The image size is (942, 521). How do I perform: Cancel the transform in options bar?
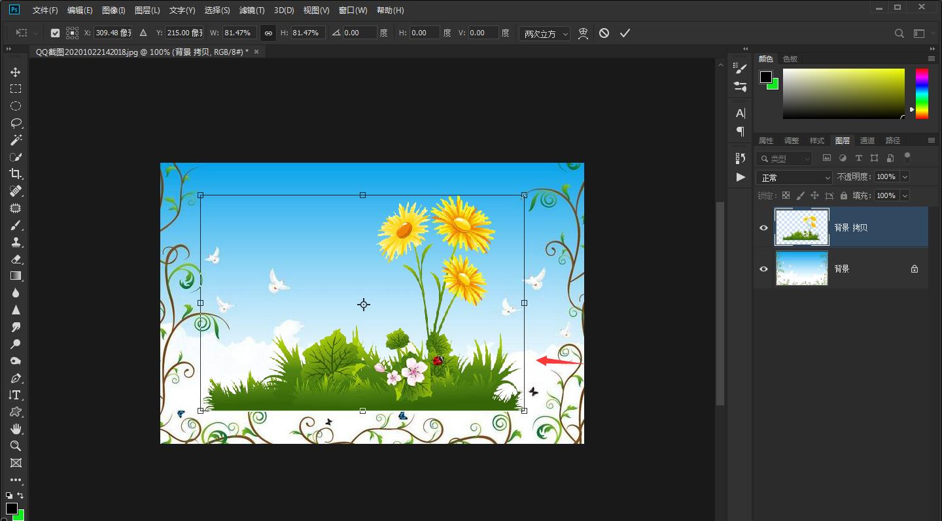coord(604,33)
